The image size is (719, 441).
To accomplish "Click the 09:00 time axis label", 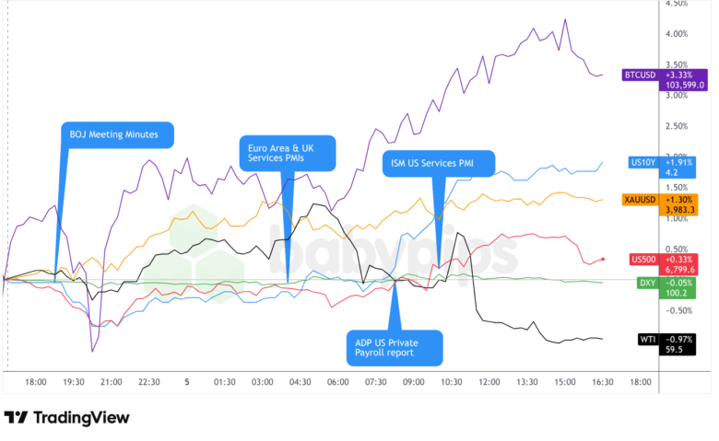I will tap(413, 381).
